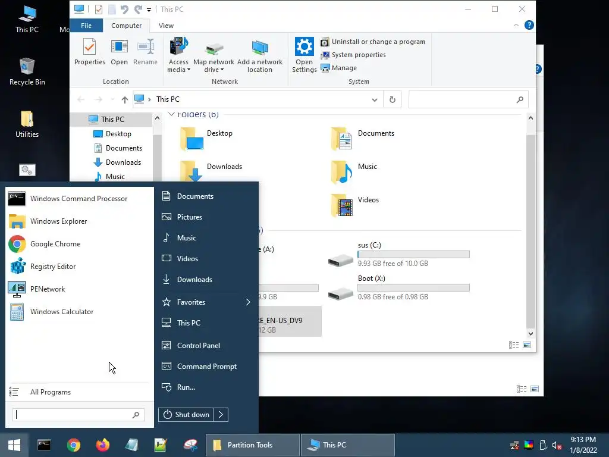609x457 pixels.
Task: Switch to Partition Tools taskbar window
Action: 252,445
